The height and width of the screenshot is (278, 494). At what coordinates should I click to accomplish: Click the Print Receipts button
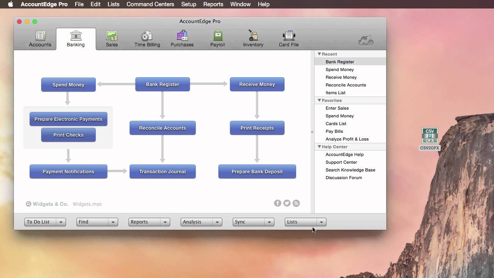click(x=257, y=128)
